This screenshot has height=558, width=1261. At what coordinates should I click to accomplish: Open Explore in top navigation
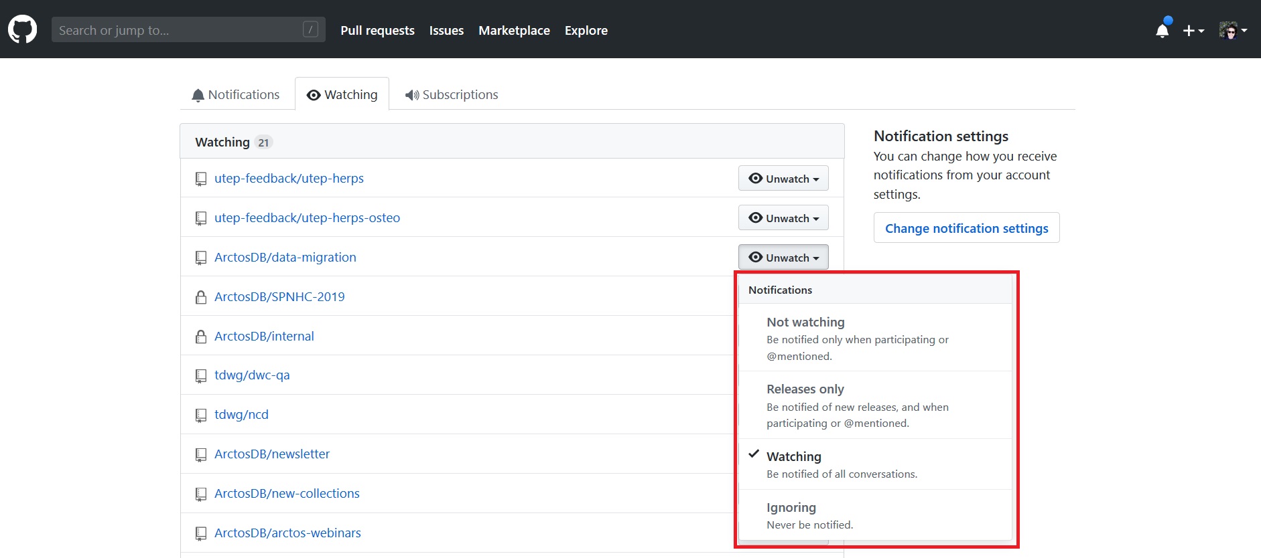click(x=586, y=30)
